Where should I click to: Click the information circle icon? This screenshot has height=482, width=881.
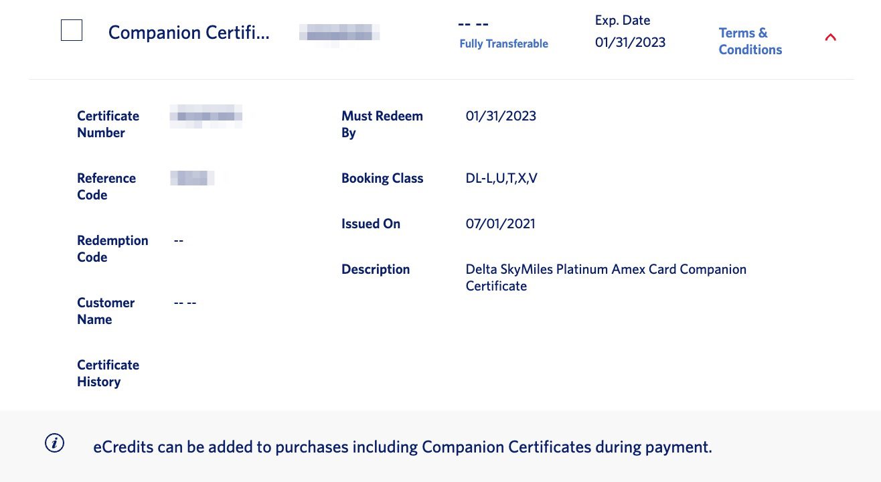(54, 443)
